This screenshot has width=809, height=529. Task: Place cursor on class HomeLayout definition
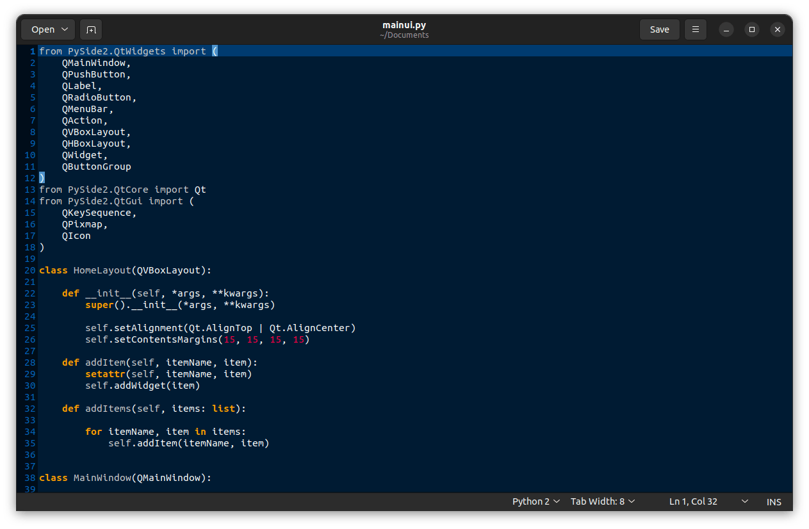coord(125,270)
